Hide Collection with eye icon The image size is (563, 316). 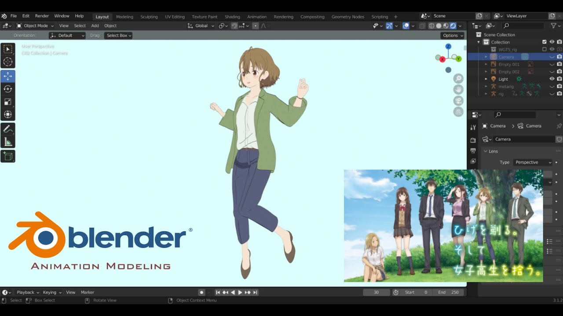552,42
